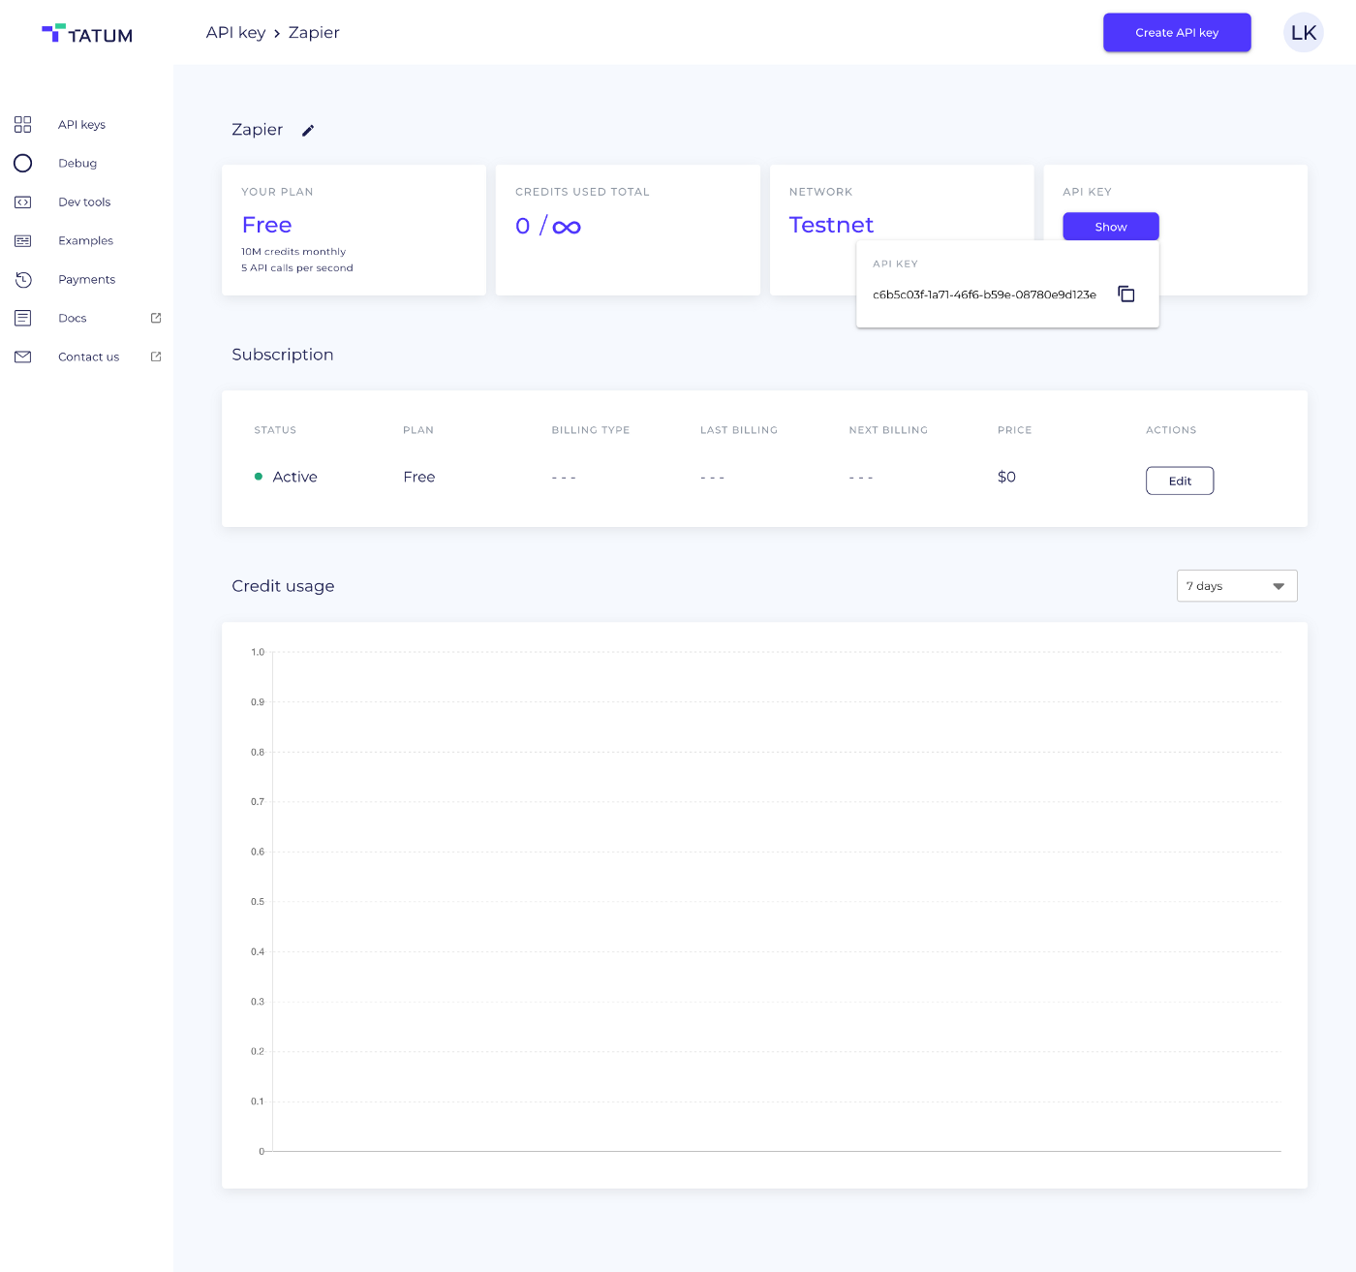
Task: Click the ACTIONS column header
Action: pyautogui.click(x=1171, y=430)
